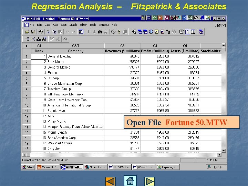Click the Session Window toolbar icon
The height and width of the screenshot is (186, 248).
click(182, 32)
